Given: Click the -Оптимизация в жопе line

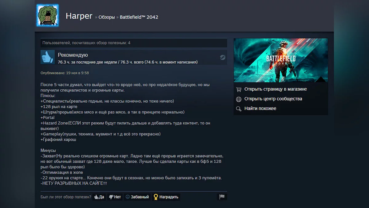Looking at the screenshot, I should [x=62, y=173].
